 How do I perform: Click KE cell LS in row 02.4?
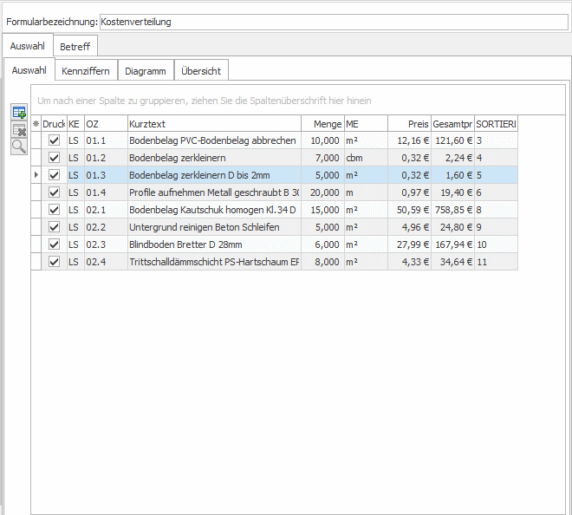point(75,262)
